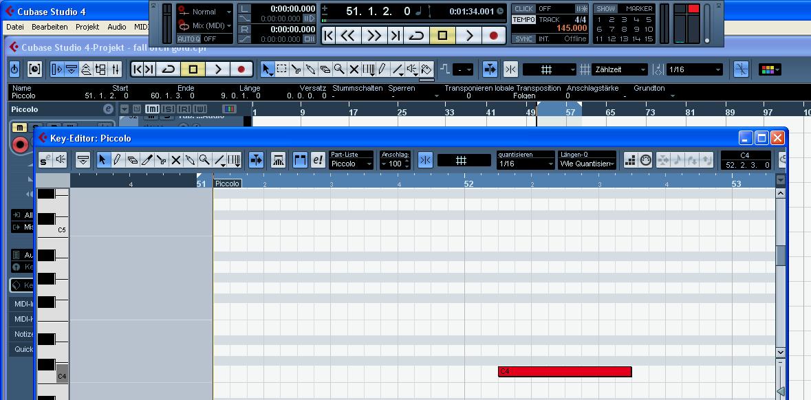Toggle Snap in project toolbar
Image resolution: width=811 pixels, height=400 pixels.
point(510,69)
